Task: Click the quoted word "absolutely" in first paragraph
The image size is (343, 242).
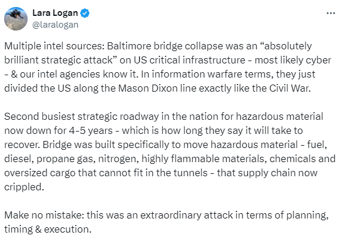Action: (285, 46)
